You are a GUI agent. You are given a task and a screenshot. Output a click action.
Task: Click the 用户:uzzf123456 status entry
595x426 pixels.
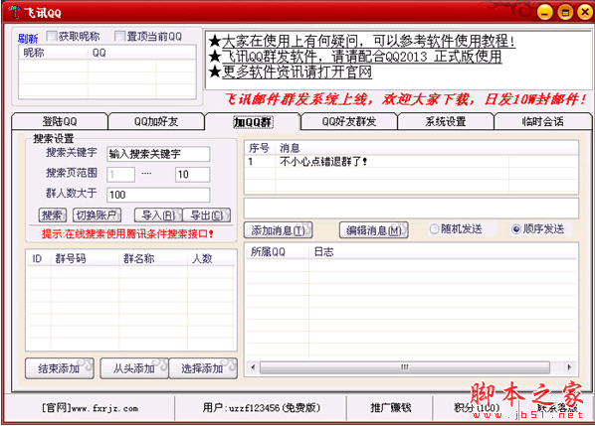(262, 408)
